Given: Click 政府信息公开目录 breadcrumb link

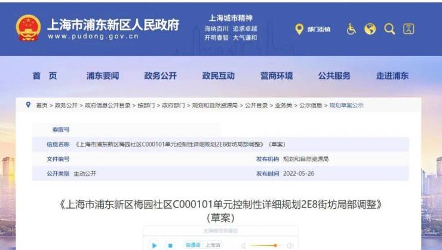Looking at the screenshot, I should point(108,105).
